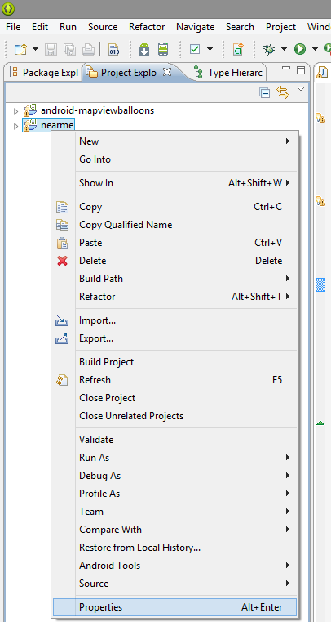The height and width of the screenshot is (622, 331).
Task: Launch Android Virtual Device Manager icon
Action: coord(163,50)
